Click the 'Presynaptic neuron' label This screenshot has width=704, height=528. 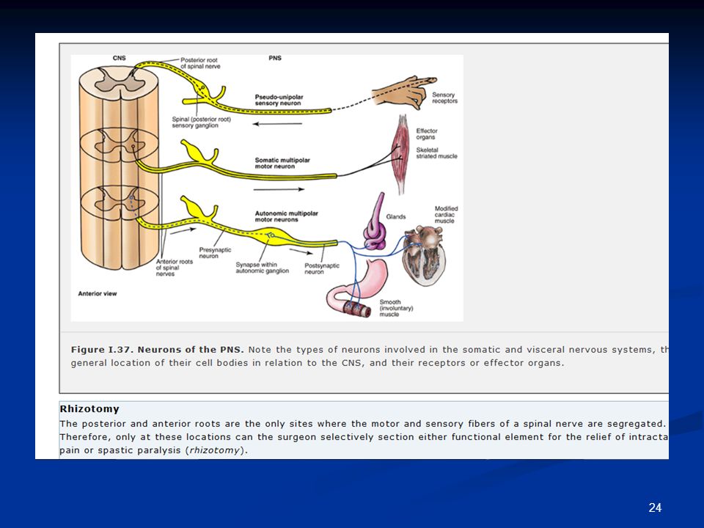[215, 253]
